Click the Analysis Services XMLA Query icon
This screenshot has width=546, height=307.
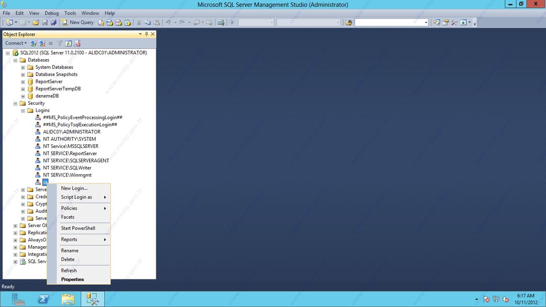point(128,22)
